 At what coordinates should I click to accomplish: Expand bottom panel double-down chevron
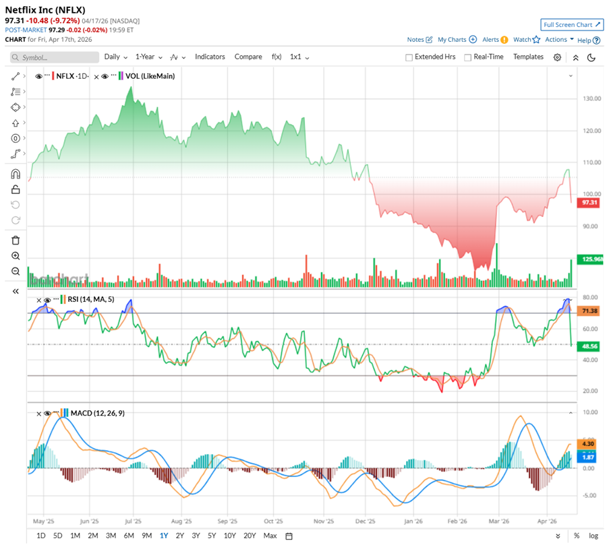(x=558, y=536)
